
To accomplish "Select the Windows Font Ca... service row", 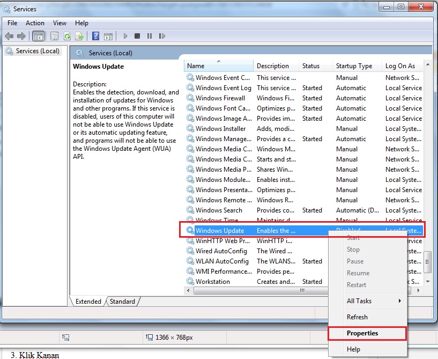I will pyautogui.click(x=304, y=108).
